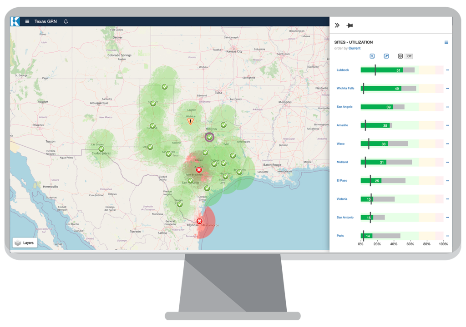Open the hamburger menu beside Texas GRN
Viewport: 466px width, 327px height.
pyautogui.click(x=27, y=21)
